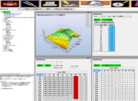
Task: Click the lightning mesh icon
Action: [70, 4]
